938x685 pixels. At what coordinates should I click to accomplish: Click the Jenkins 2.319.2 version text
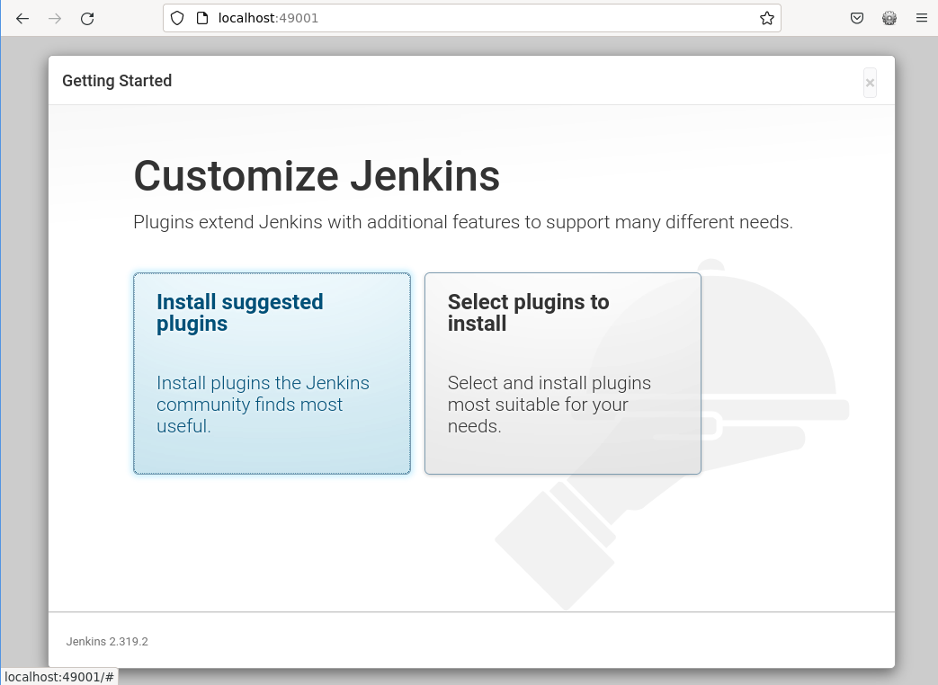click(107, 642)
